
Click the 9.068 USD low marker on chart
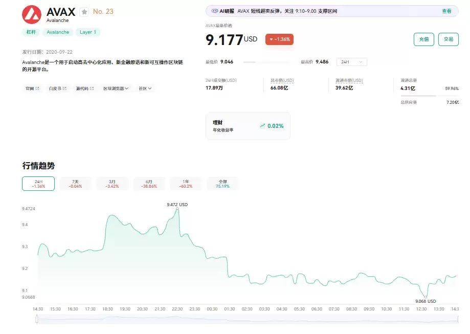(x=426, y=297)
